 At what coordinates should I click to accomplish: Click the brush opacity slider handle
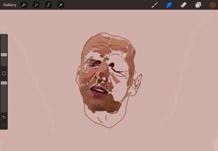[4, 83]
